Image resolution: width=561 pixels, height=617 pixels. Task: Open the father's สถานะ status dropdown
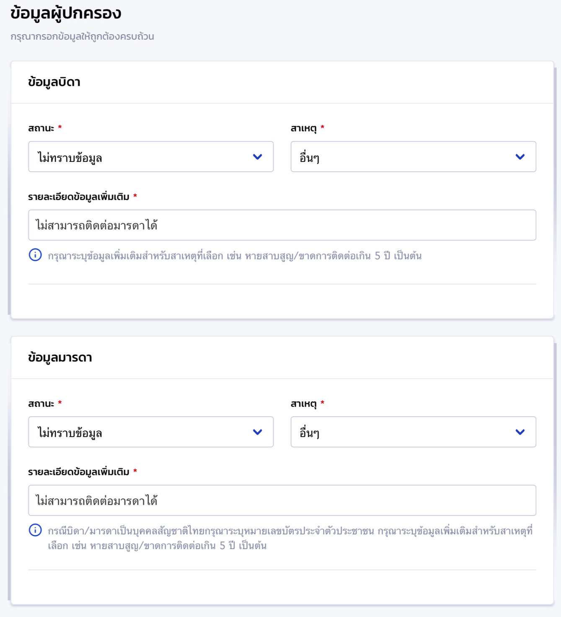150,157
